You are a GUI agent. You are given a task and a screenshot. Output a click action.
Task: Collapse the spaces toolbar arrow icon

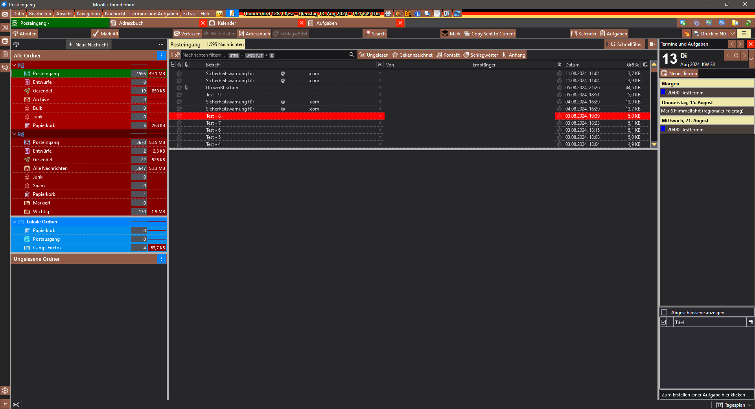point(5,404)
